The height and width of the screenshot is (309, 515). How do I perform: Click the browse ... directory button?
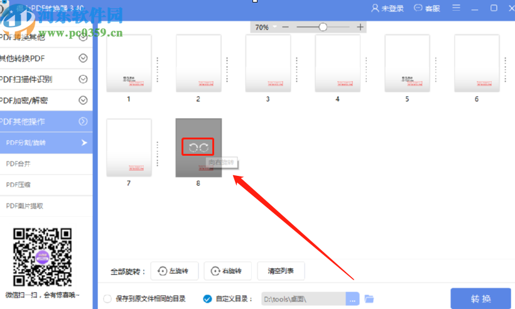pos(352,299)
